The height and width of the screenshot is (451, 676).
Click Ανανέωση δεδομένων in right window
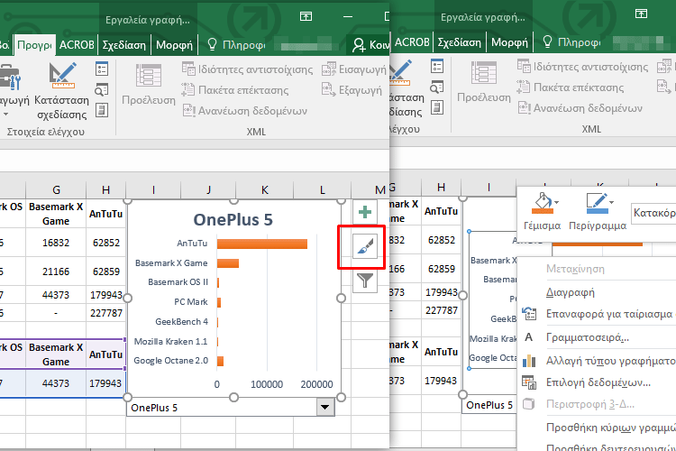(580, 108)
